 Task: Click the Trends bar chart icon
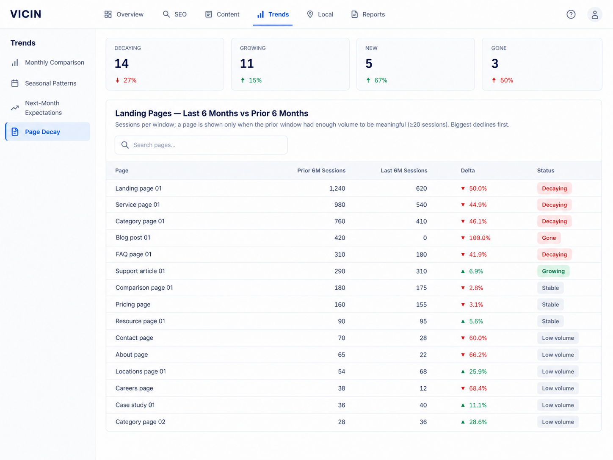260,14
